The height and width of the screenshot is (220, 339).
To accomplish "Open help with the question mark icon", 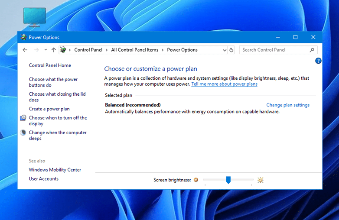I will click(318, 61).
